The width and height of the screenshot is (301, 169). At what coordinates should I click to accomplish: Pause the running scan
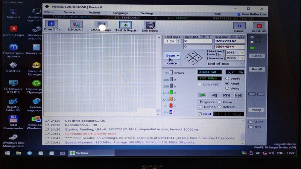tap(239, 27)
